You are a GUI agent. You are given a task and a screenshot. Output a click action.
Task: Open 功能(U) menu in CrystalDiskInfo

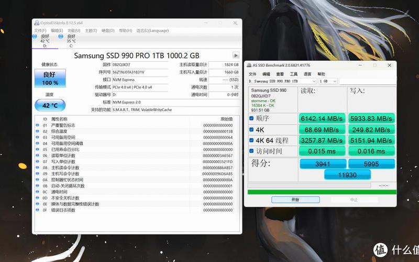[x=74, y=30]
